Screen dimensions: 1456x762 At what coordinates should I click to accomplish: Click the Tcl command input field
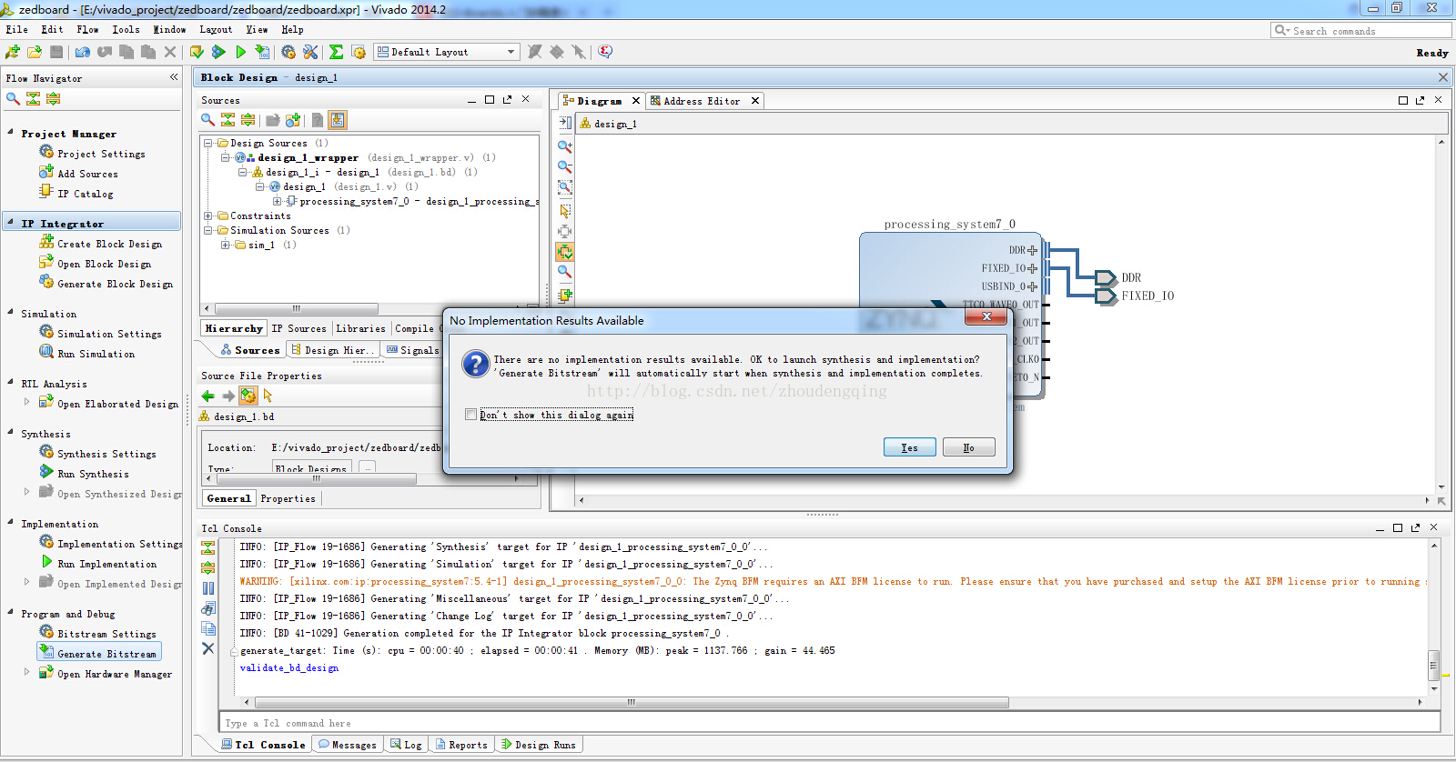point(829,723)
